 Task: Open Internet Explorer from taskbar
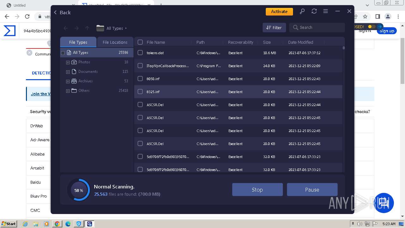click(x=25, y=224)
